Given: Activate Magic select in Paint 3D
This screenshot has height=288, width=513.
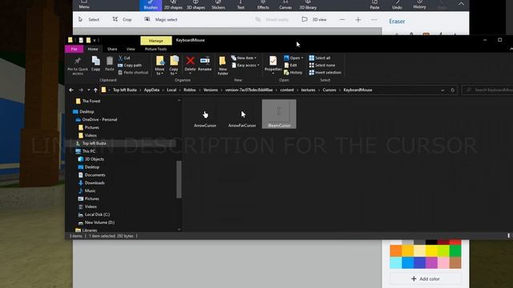Looking at the screenshot, I should pyautogui.click(x=161, y=19).
